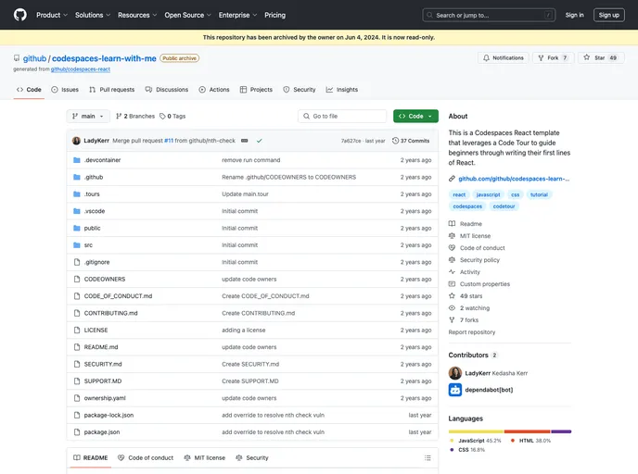Click Report repository
The image size is (638, 474).
(x=472, y=332)
